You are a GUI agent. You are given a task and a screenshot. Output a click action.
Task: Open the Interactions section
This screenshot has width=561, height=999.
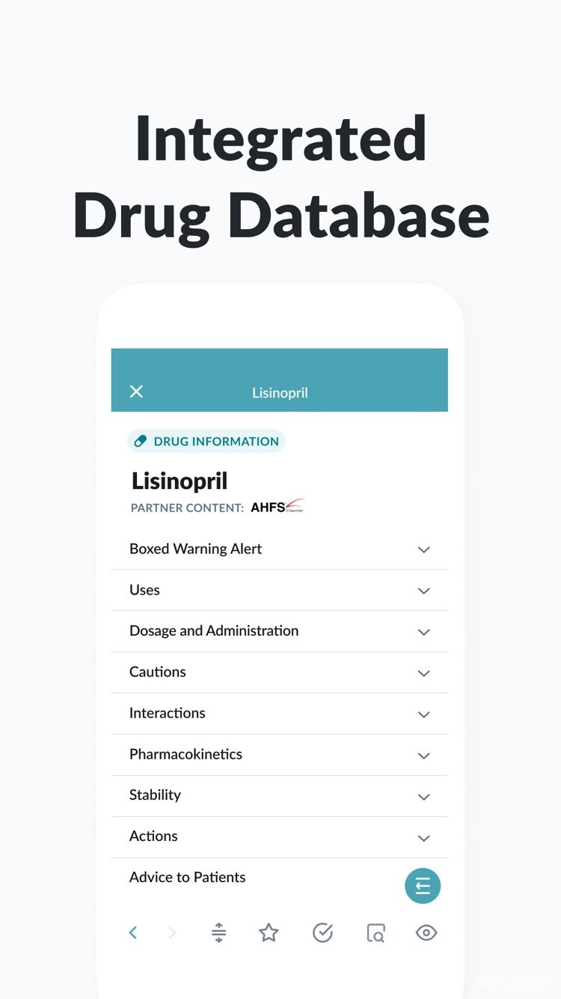423,714
